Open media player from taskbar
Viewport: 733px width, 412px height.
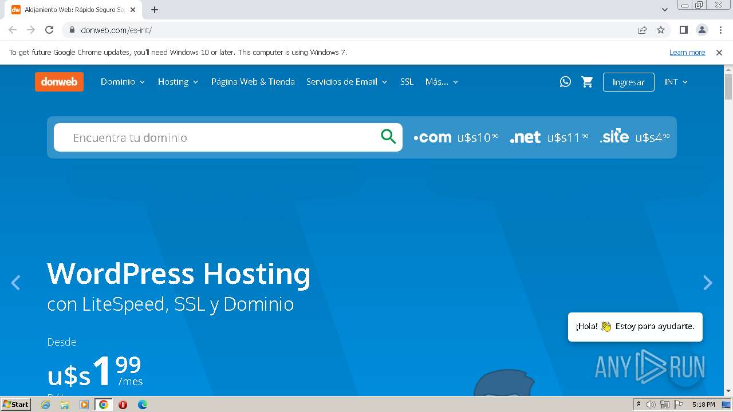84,405
